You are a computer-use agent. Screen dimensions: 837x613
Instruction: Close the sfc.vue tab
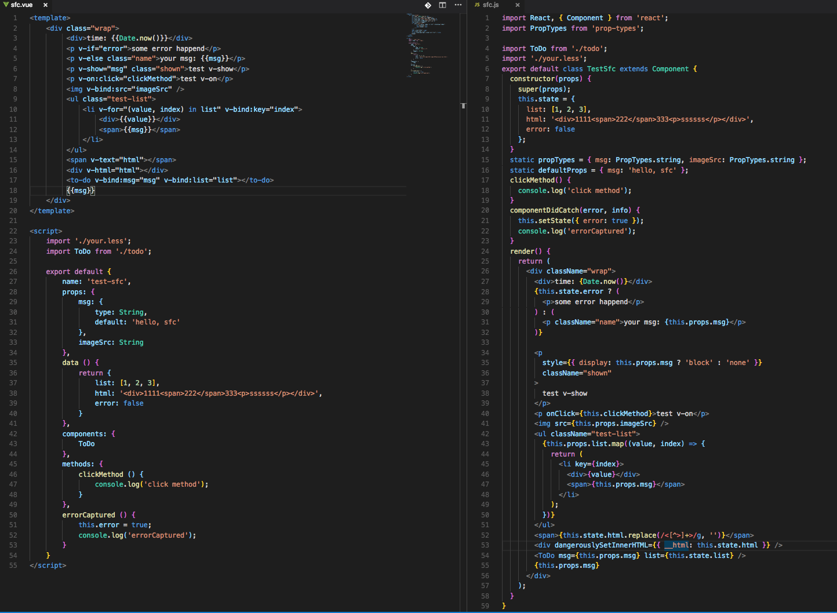[x=45, y=5]
